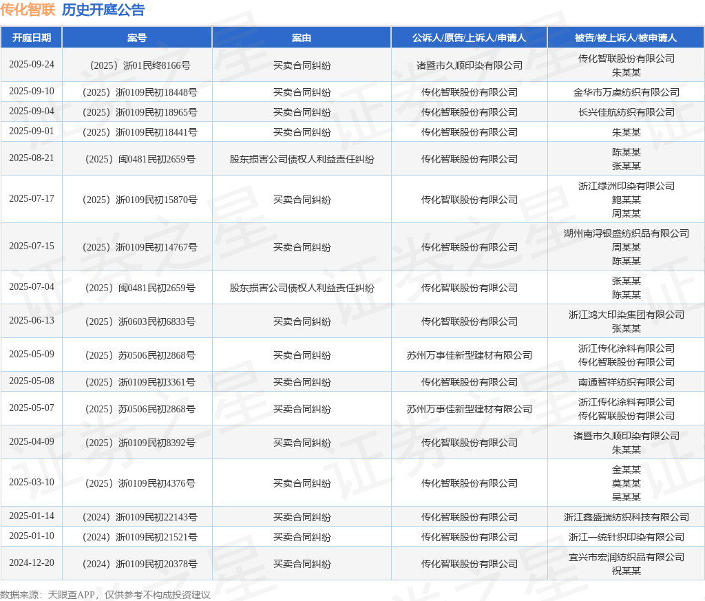Image resolution: width=705 pixels, height=601 pixels.
Task: Click the date 2025-09-10
Action: [x=32, y=92]
